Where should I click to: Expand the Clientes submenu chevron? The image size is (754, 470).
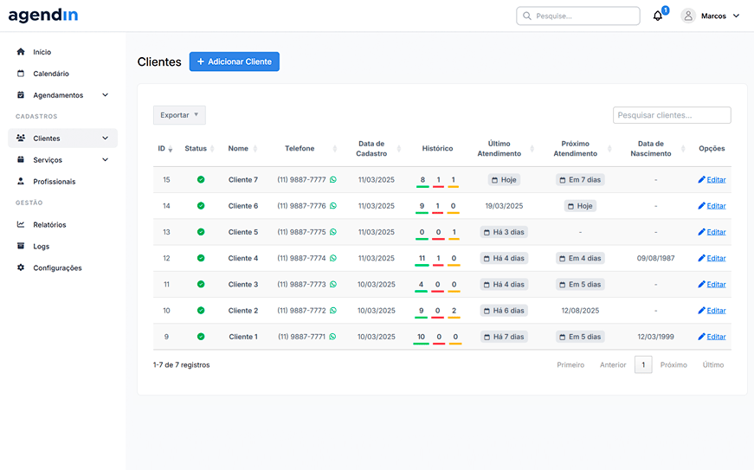pyautogui.click(x=106, y=138)
